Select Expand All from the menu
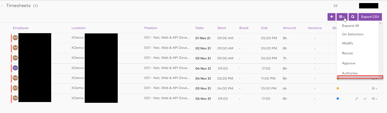Viewport: 387px width, 113px height. 350,26
